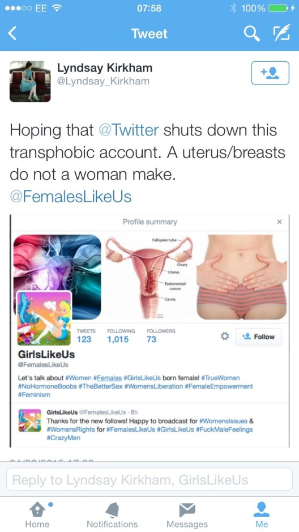Screen dimensions: 299x532
Task: Close the Profile summary popup
Action: [279, 222]
